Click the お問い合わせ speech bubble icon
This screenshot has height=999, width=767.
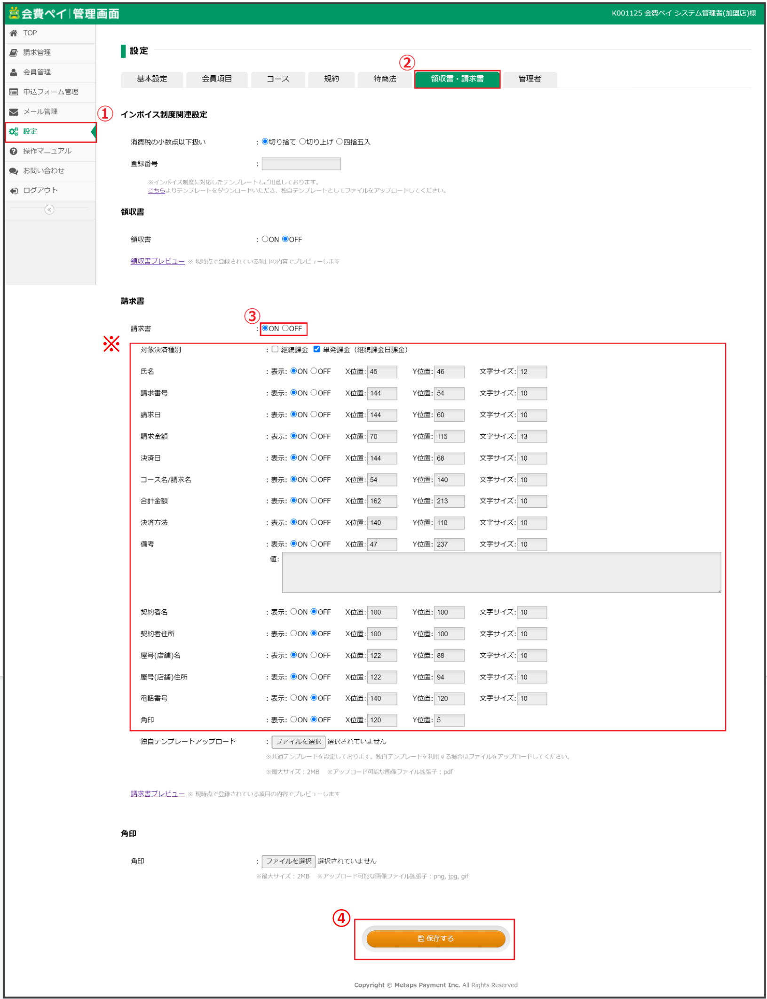coord(14,171)
